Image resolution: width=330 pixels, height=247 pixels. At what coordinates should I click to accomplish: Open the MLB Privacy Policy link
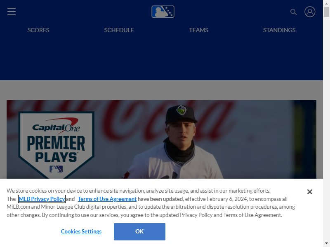pyautogui.click(x=42, y=199)
